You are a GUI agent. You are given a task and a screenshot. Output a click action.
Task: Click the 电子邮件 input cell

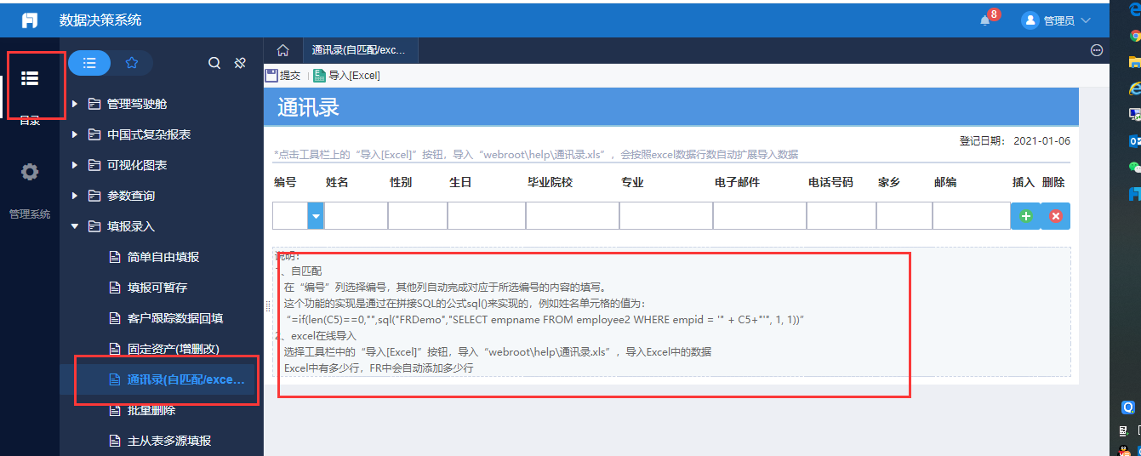[x=760, y=216]
